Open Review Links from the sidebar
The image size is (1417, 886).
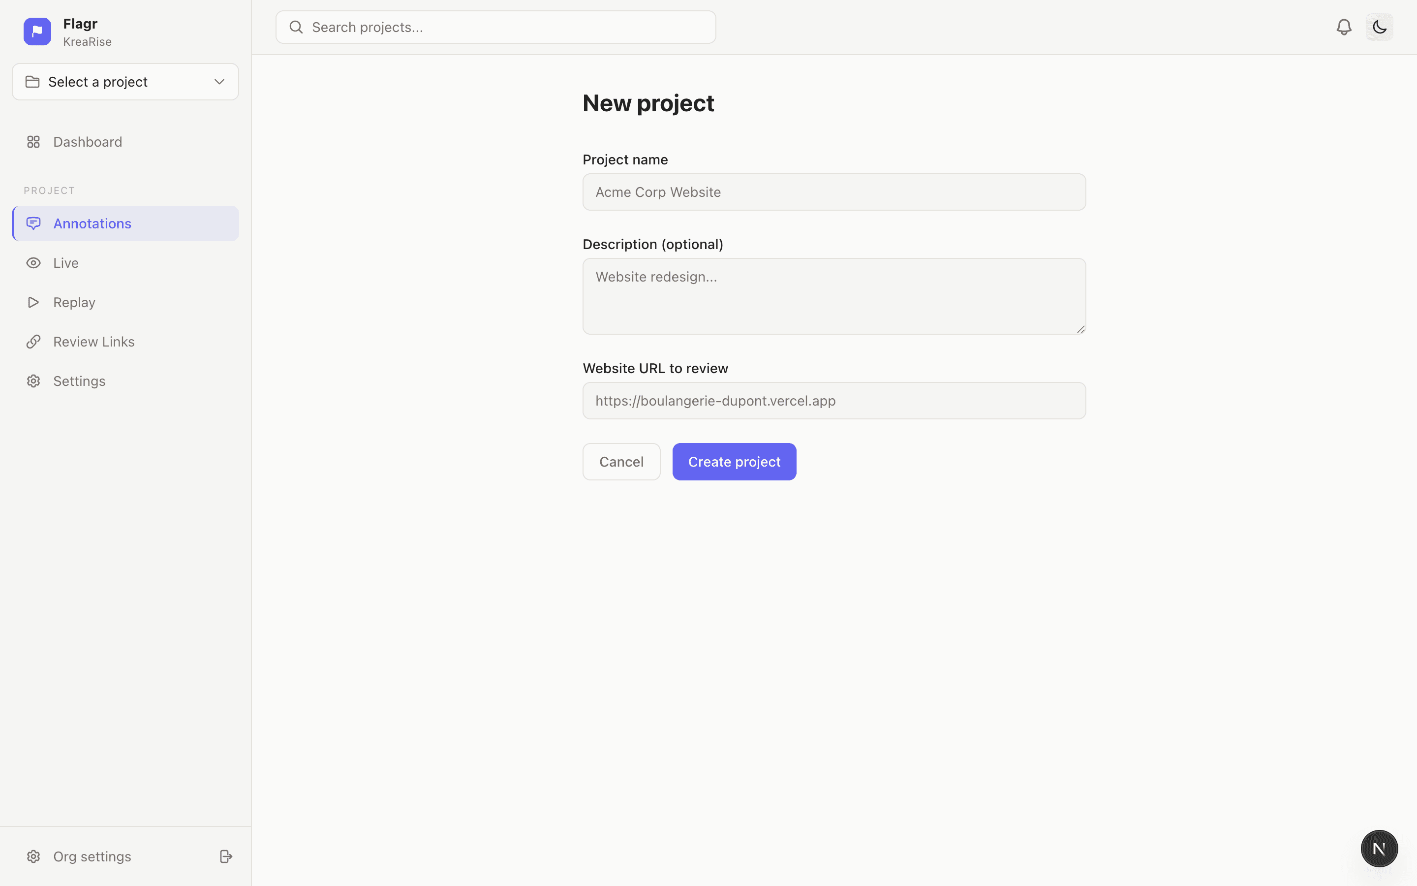(x=93, y=342)
